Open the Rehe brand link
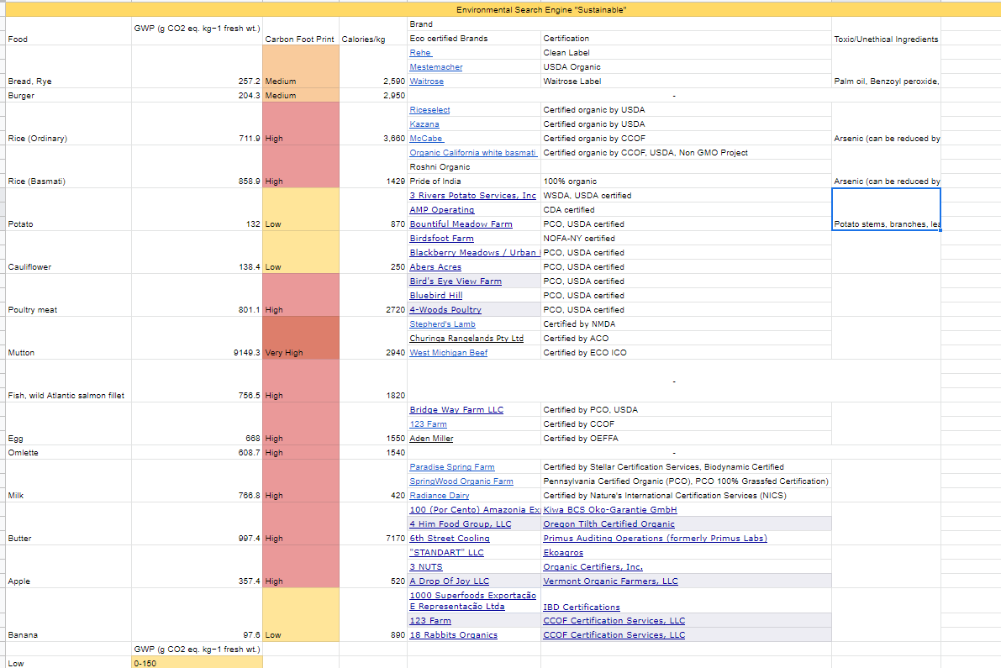Viewport: 1001px width, 668px height. [x=420, y=53]
